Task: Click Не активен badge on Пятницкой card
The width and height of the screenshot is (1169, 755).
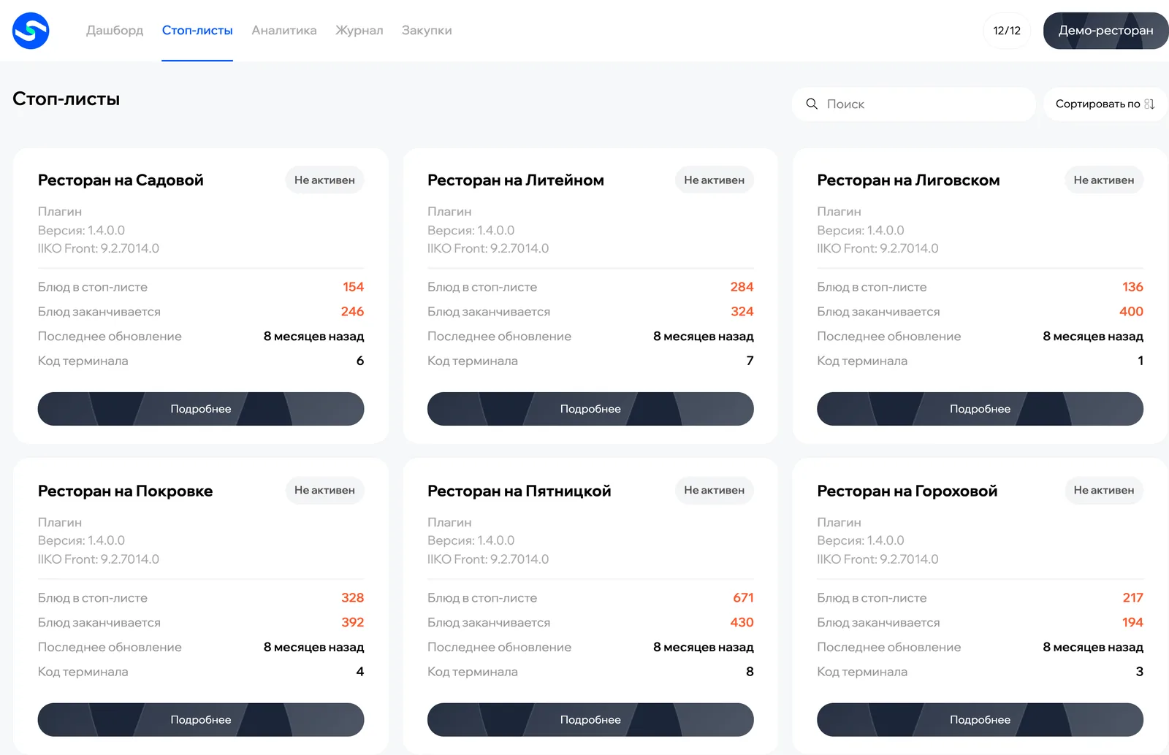Action: point(714,490)
